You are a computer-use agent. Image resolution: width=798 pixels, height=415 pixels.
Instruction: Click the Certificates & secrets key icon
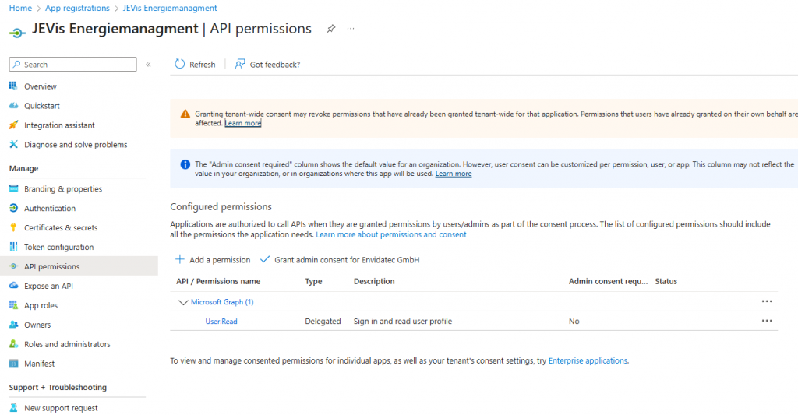(13, 228)
